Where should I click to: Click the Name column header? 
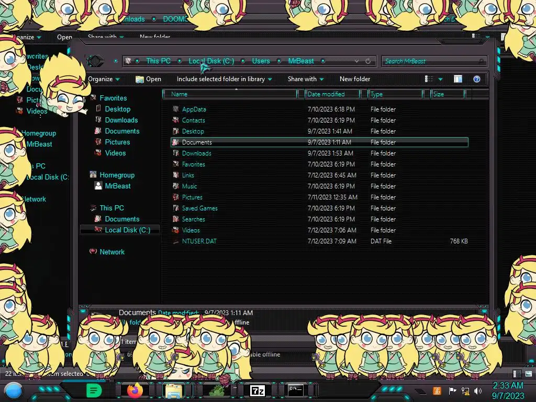tap(230, 94)
